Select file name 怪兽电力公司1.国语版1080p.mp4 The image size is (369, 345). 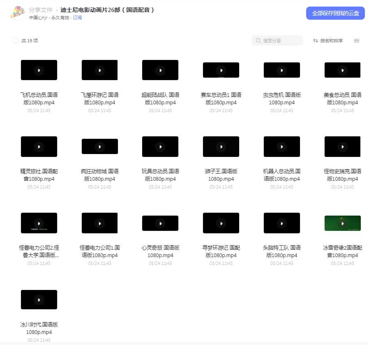tap(99, 251)
